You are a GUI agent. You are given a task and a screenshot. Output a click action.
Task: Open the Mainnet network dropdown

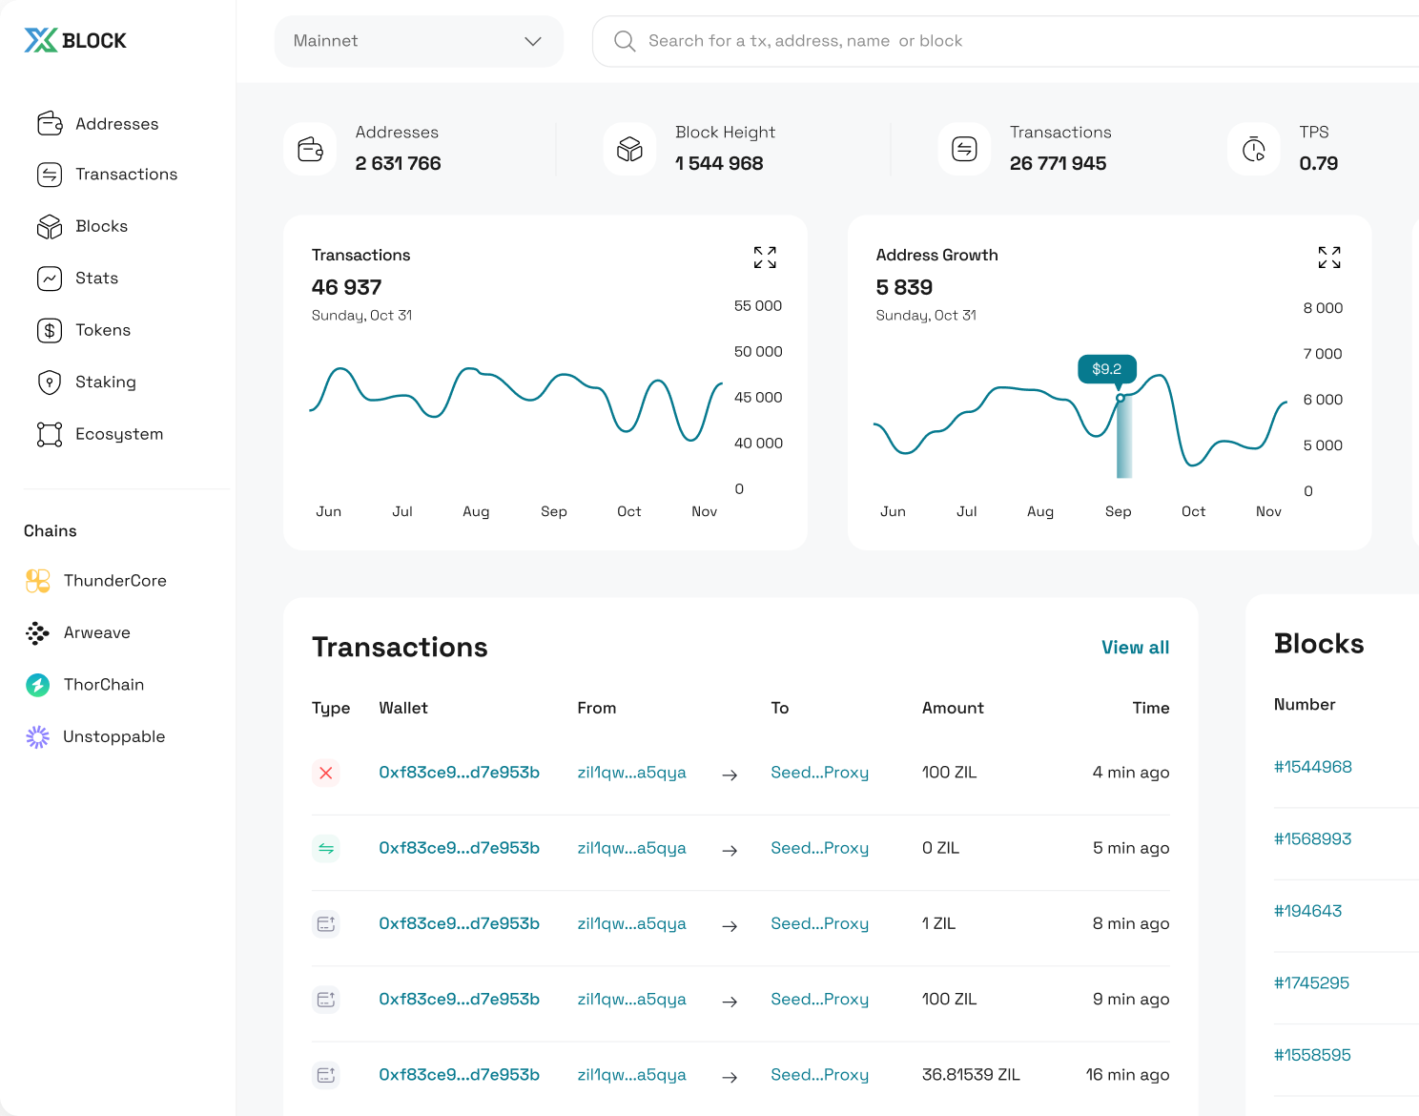coord(419,41)
